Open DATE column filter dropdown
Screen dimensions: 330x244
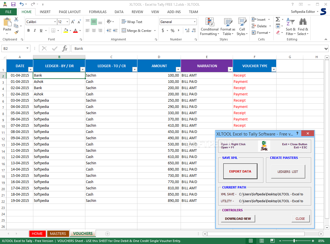(30, 69)
